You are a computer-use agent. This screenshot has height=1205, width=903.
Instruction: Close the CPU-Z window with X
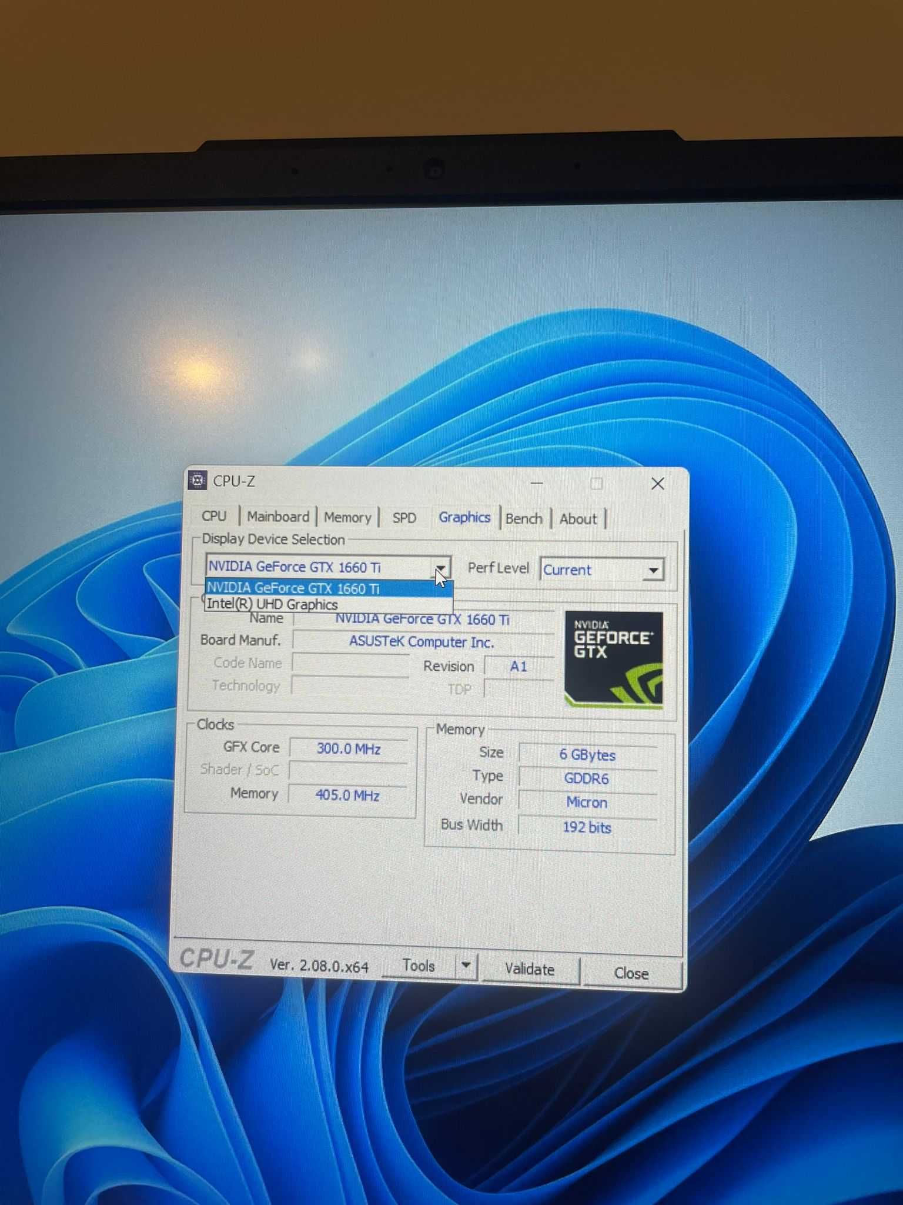(x=657, y=484)
